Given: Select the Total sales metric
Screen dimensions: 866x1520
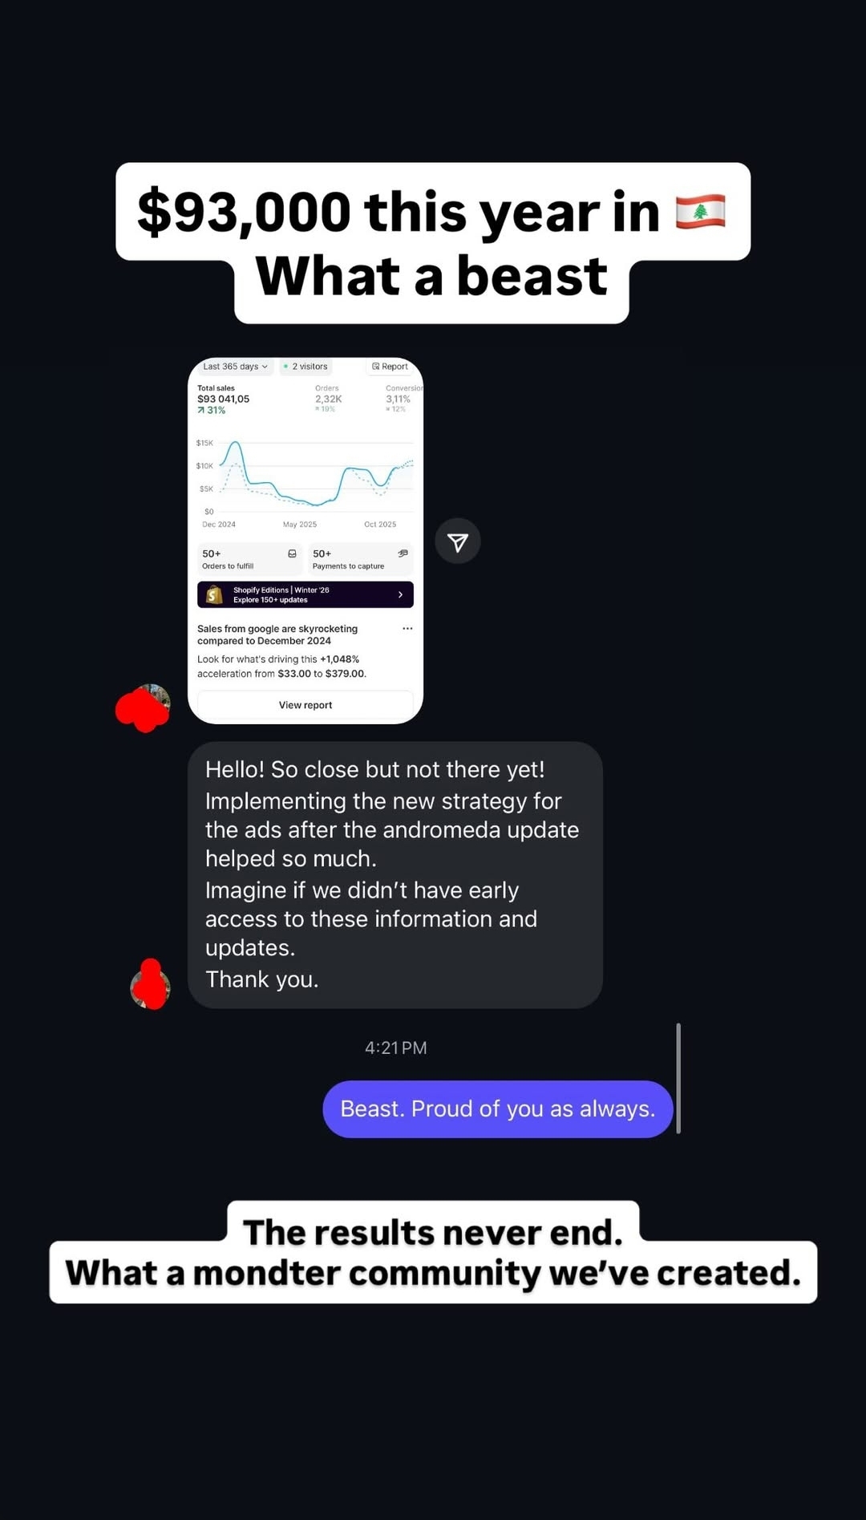Looking at the screenshot, I should point(224,399).
